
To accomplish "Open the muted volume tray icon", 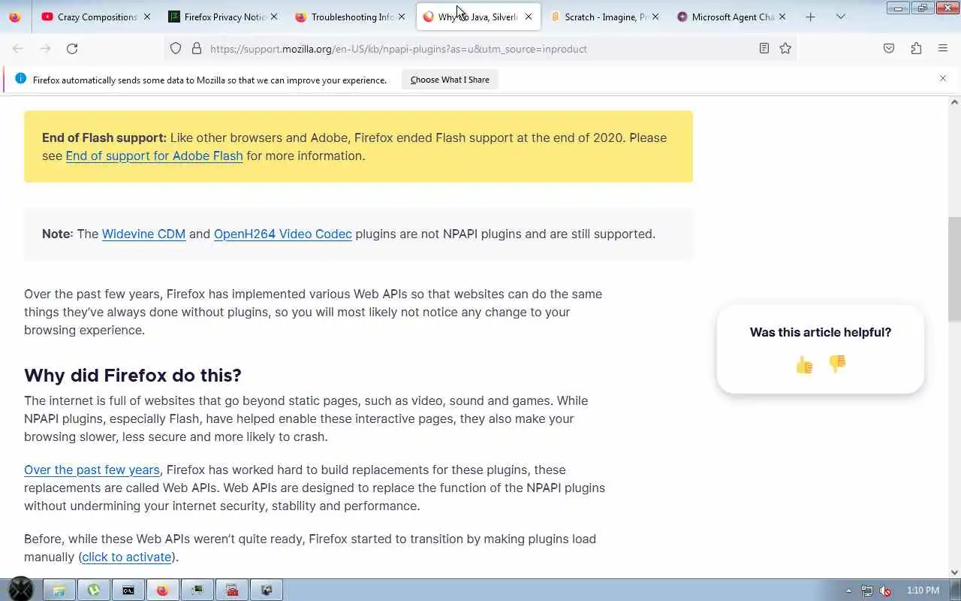I will click(885, 590).
